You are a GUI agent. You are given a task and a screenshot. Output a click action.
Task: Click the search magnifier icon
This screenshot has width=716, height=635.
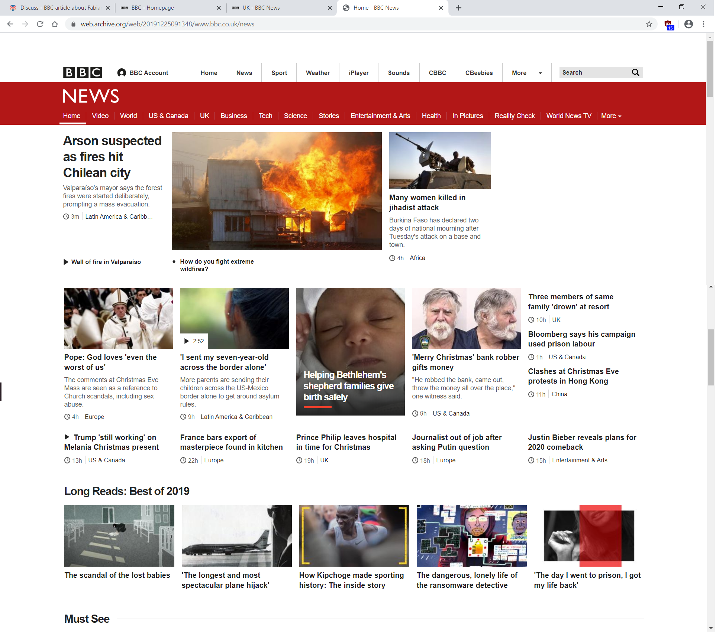(x=635, y=72)
